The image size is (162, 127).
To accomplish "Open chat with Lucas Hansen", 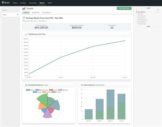I will click(x=141, y=12).
